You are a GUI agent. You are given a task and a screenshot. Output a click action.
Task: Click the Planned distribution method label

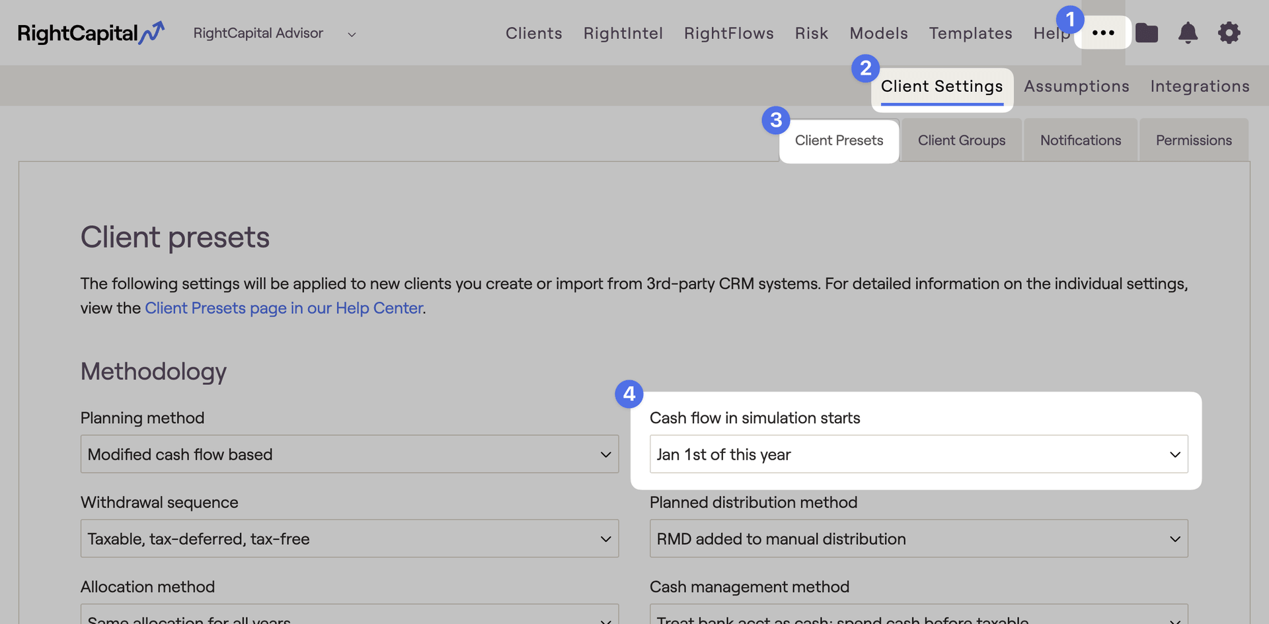coord(753,503)
